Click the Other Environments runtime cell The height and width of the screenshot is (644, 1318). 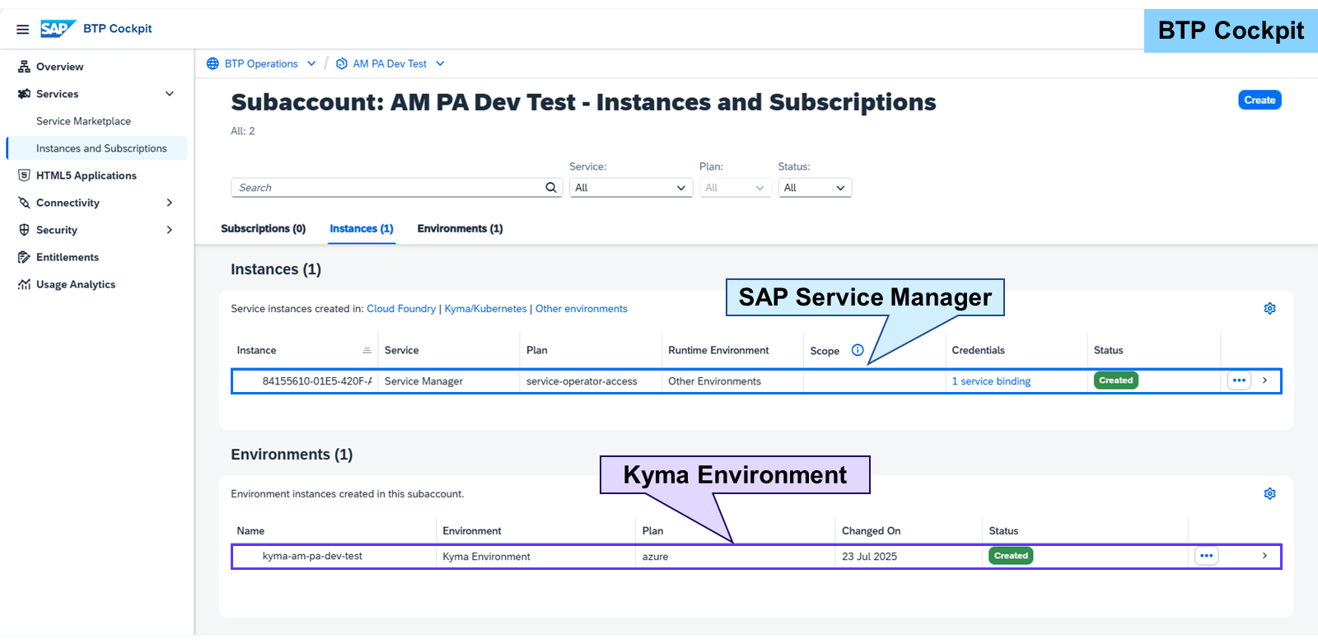click(x=714, y=381)
